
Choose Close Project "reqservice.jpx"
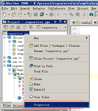pos(56,59)
